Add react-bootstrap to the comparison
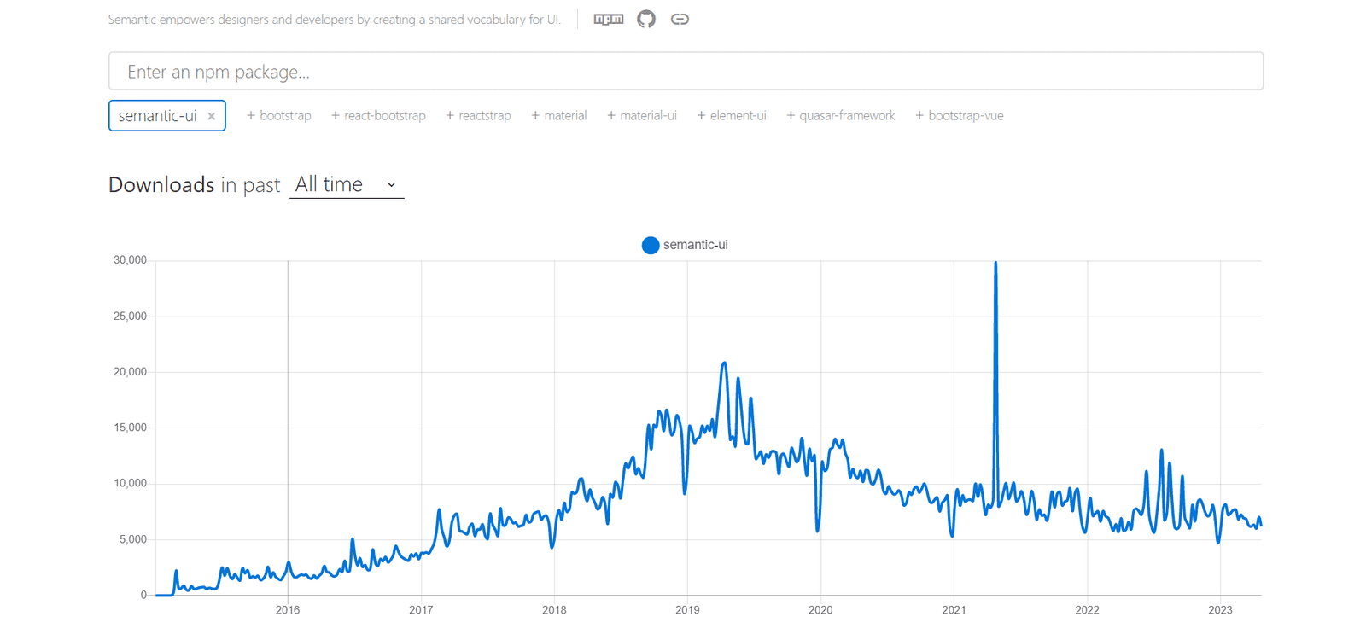 coord(378,116)
